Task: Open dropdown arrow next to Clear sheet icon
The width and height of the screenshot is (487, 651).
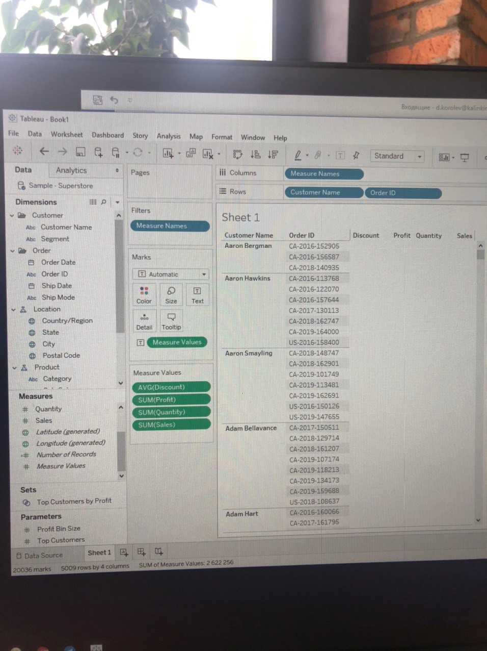Action: [219, 154]
